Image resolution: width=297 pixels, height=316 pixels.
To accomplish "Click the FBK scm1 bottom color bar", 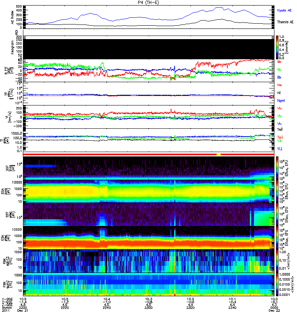I will coord(277,284).
